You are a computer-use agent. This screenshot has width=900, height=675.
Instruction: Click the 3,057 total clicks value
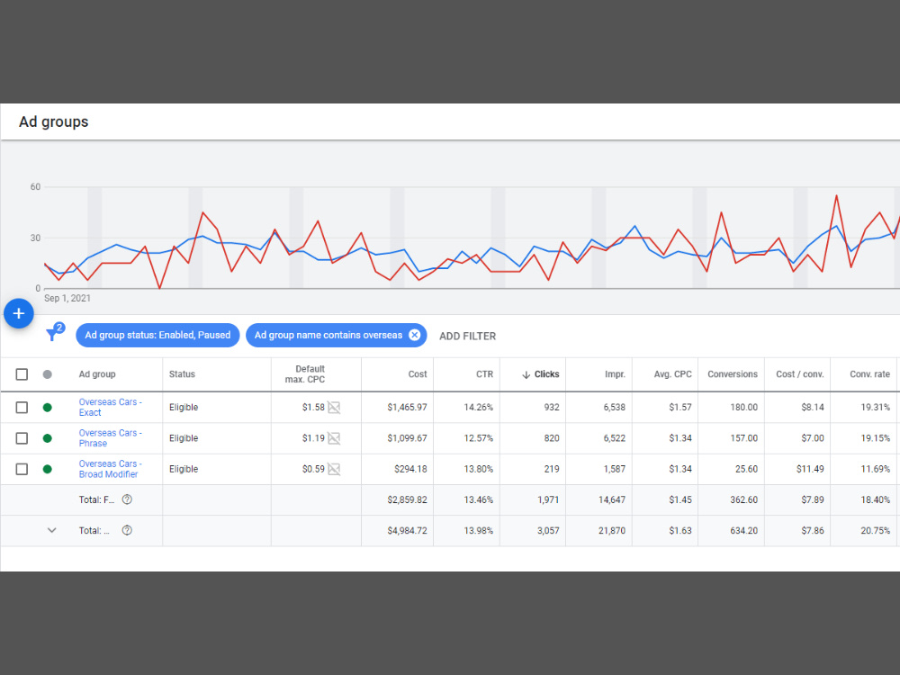pos(548,531)
